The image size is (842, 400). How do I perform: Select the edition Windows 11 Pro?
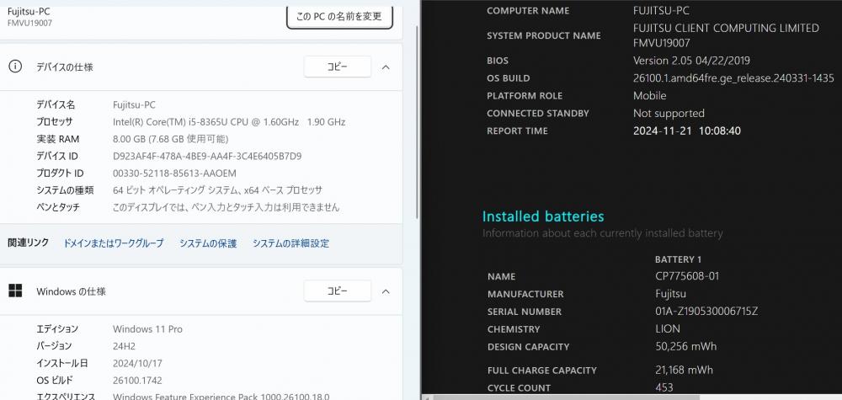click(147, 329)
